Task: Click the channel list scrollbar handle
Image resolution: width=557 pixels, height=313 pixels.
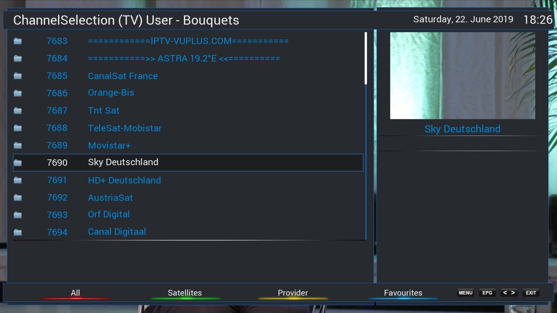Action: (x=366, y=58)
